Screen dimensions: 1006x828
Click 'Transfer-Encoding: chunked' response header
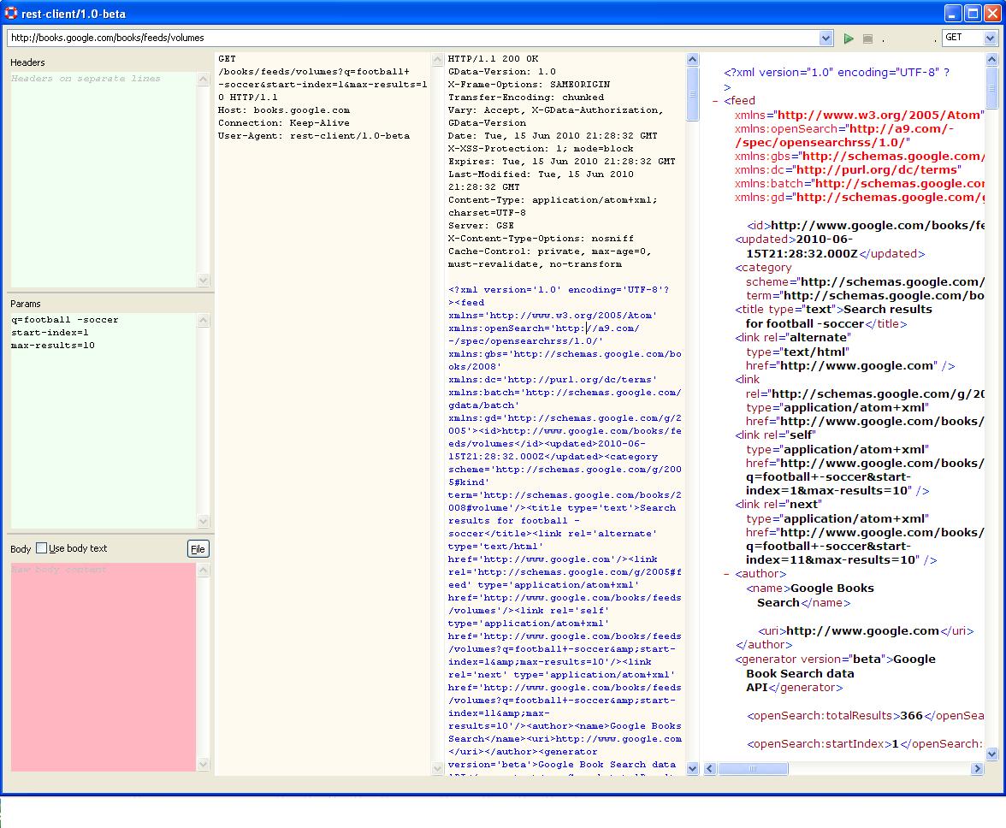pos(525,97)
